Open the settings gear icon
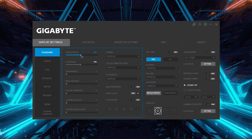 [205, 24]
